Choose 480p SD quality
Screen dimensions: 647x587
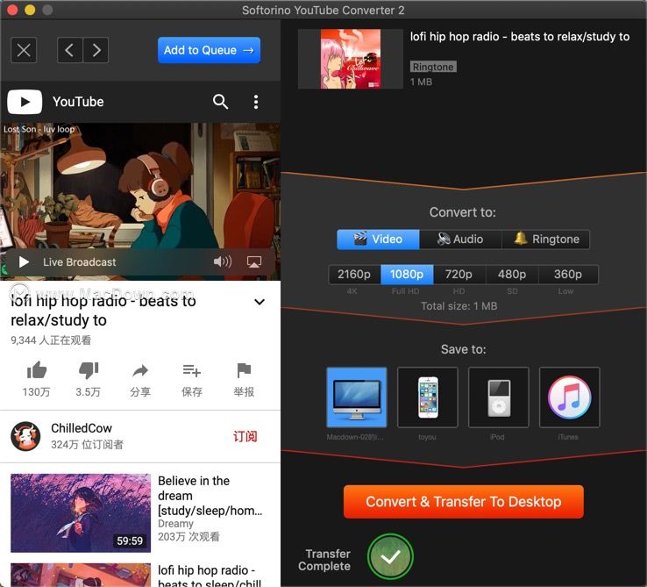point(512,275)
